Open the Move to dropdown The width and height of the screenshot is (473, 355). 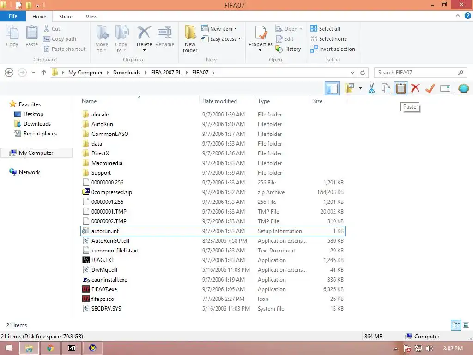102,39
